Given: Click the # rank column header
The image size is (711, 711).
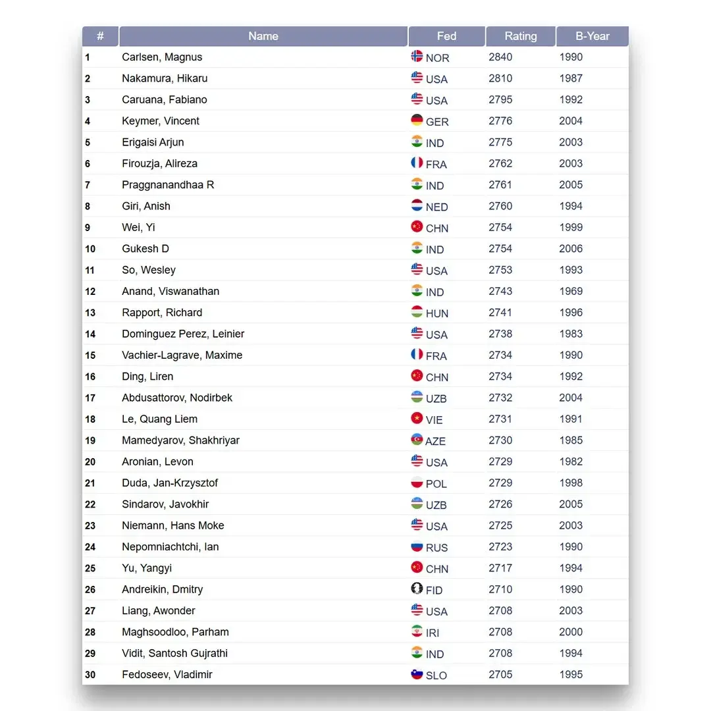Looking at the screenshot, I should click(x=100, y=36).
